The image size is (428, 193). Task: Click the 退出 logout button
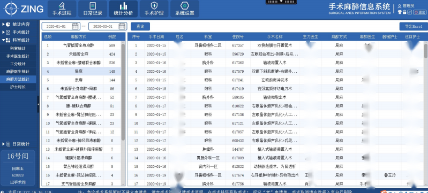pos(420,12)
